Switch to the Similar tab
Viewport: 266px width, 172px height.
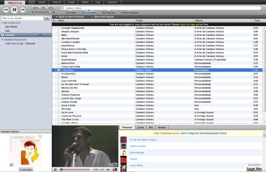coord(161,127)
